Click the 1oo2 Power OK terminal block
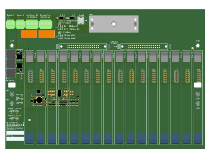Viewport: 210px width, 158px height. pos(31,24)
